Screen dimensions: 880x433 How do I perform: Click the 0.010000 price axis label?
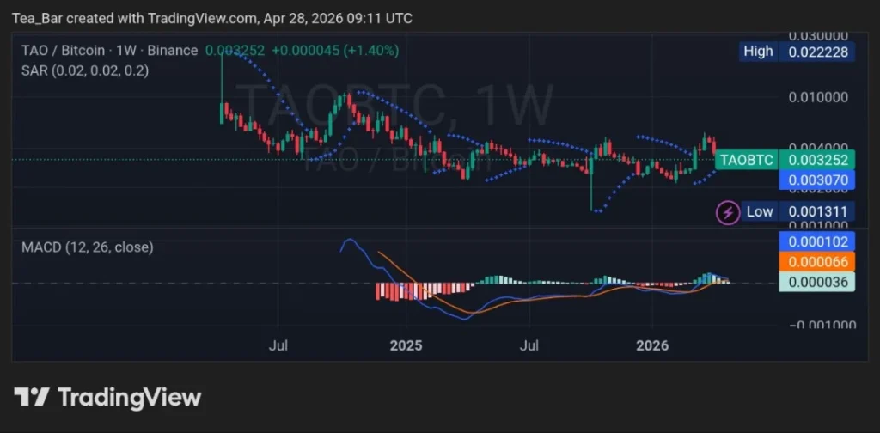822,96
